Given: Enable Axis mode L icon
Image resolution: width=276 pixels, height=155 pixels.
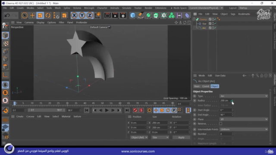Looking at the screenshot, I should 5,75.
